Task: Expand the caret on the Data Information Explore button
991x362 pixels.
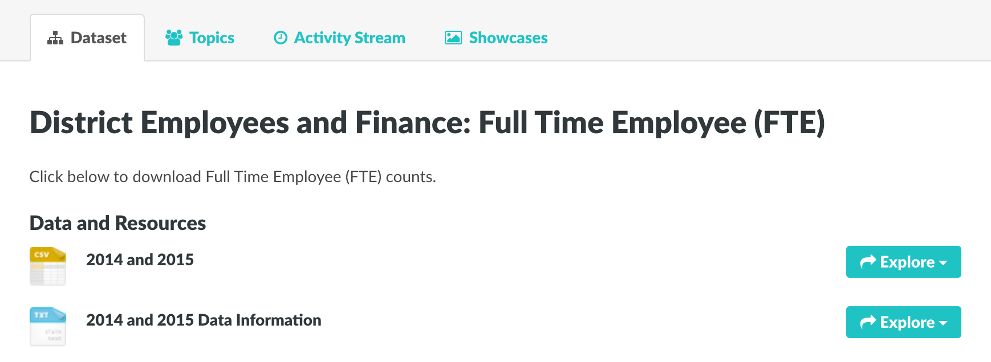Action: (x=943, y=323)
